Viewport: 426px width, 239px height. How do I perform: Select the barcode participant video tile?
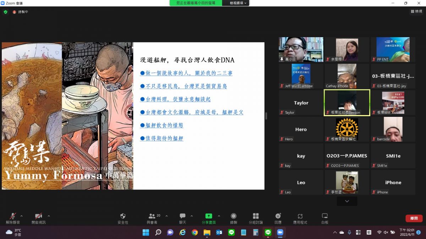[x=393, y=129]
